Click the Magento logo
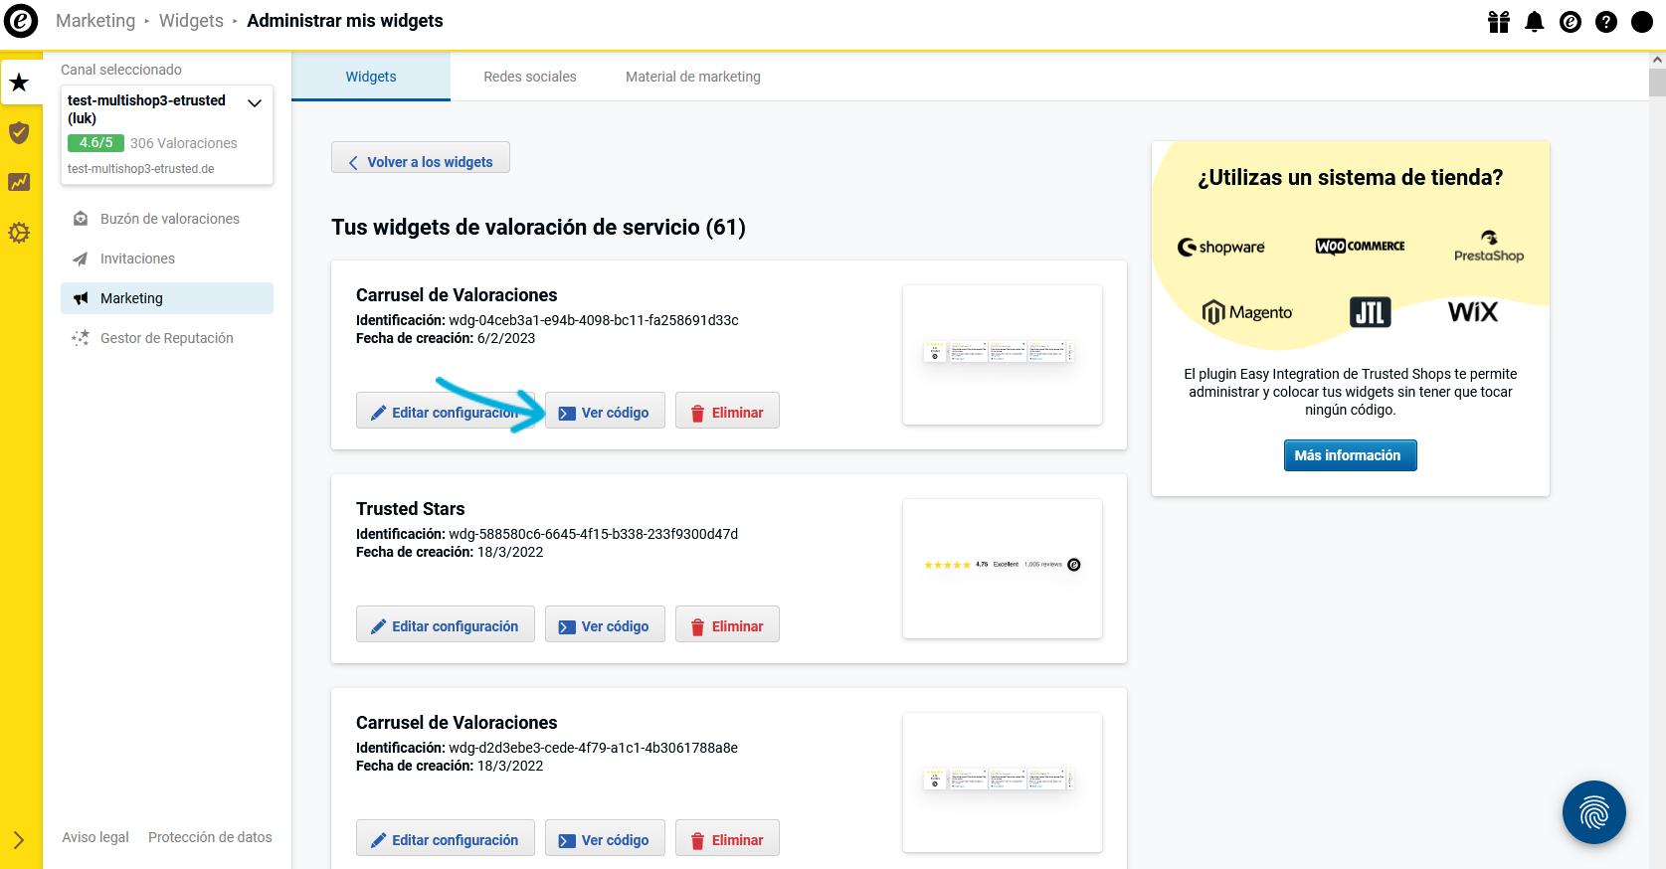Image resolution: width=1666 pixels, height=869 pixels. pyautogui.click(x=1247, y=312)
